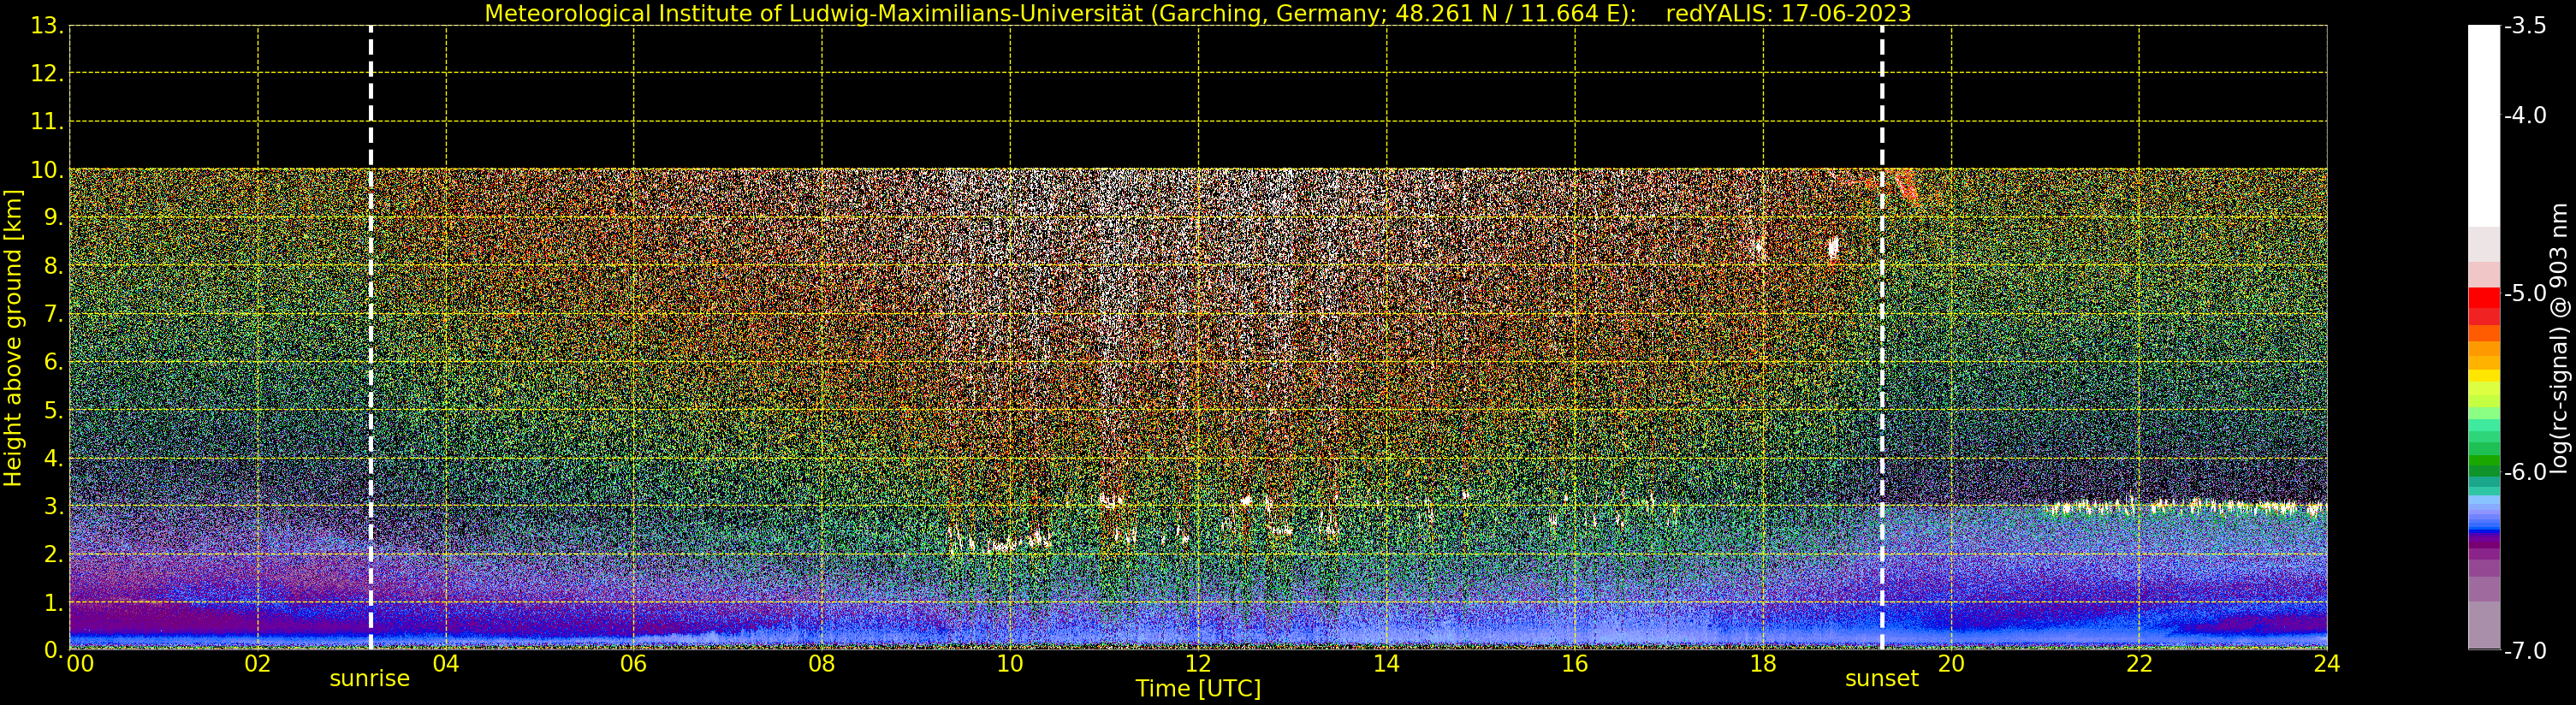Select x-axis tick label '12'

coord(1198,664)
